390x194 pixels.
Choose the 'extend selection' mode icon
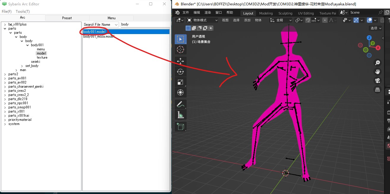194,28
